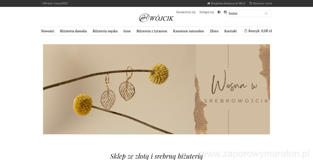
Task: Open the Biżuteria damska menu
Action: click(x=73, y=31)
